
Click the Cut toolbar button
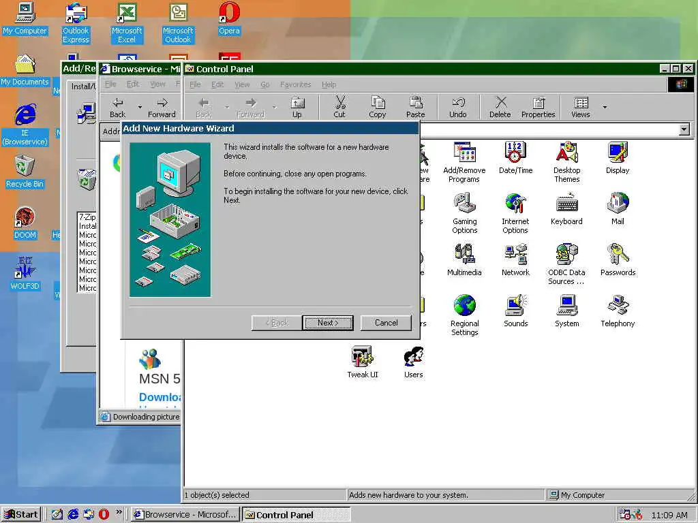[x=339, y=108]
